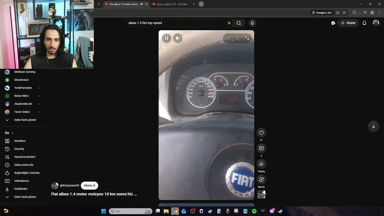
Task: Mute the short video volume
Action: point(178,38)
